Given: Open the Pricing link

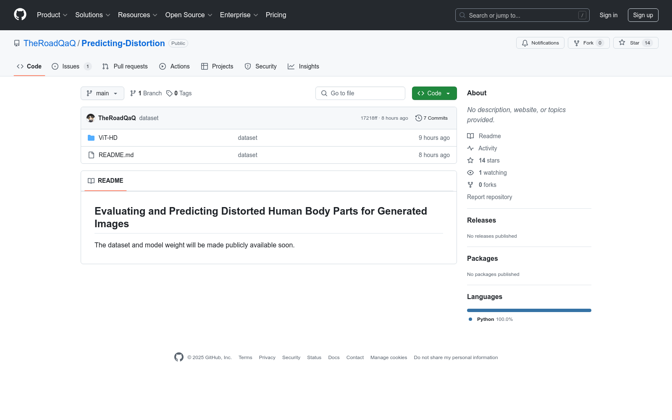Looking at the screenshot, I should [276, 15].
